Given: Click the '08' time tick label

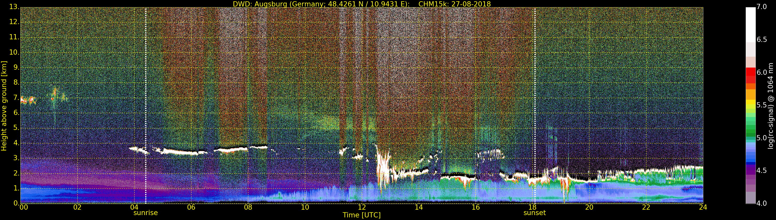Looking at the screenshot, I should (x=248, y=207).
